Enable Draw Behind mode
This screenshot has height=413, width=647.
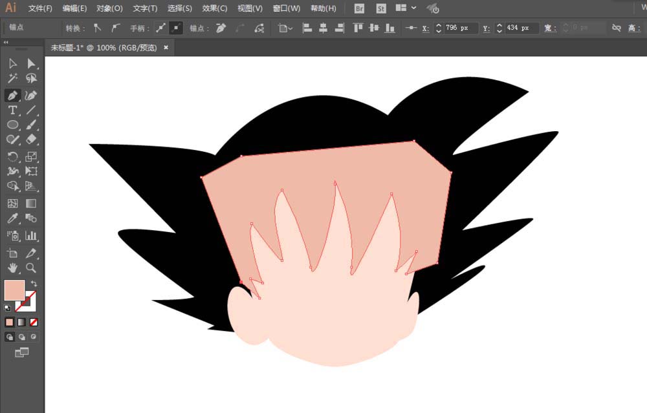click(x=21, y=337)
